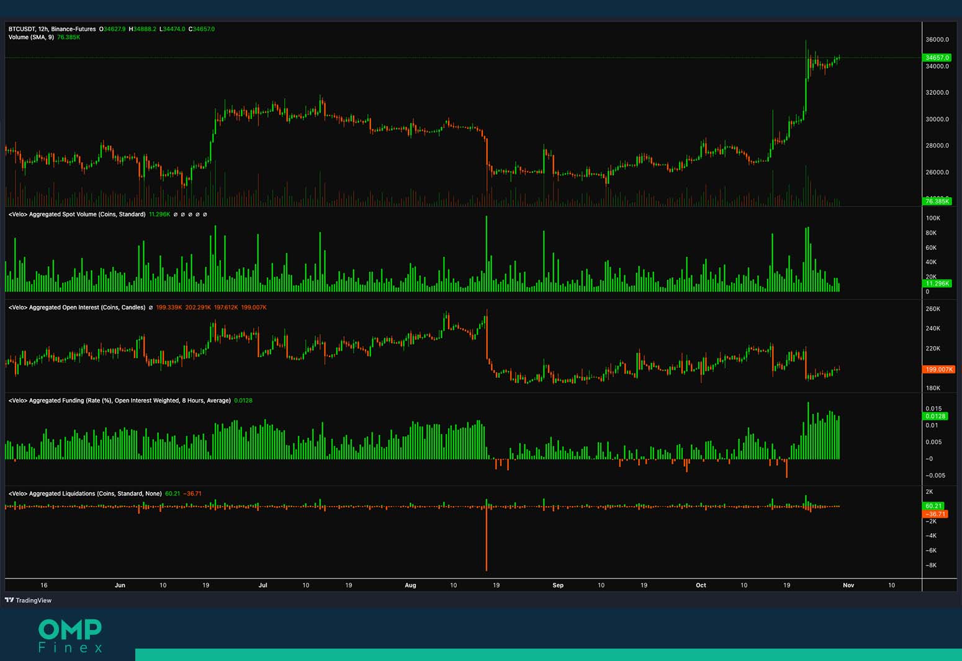Click the Oct label on the time axis
962x661 pixels.
pyautogui.click(x=701, y=585)
